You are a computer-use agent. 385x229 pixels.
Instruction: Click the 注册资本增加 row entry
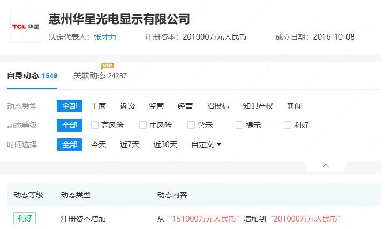point(83,219)
